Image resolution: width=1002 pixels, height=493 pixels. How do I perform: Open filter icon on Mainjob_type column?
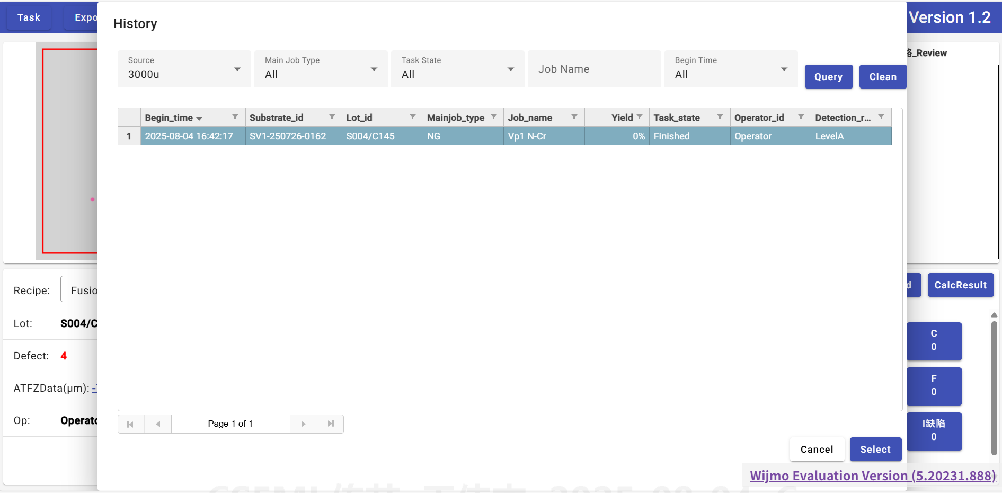493,117
